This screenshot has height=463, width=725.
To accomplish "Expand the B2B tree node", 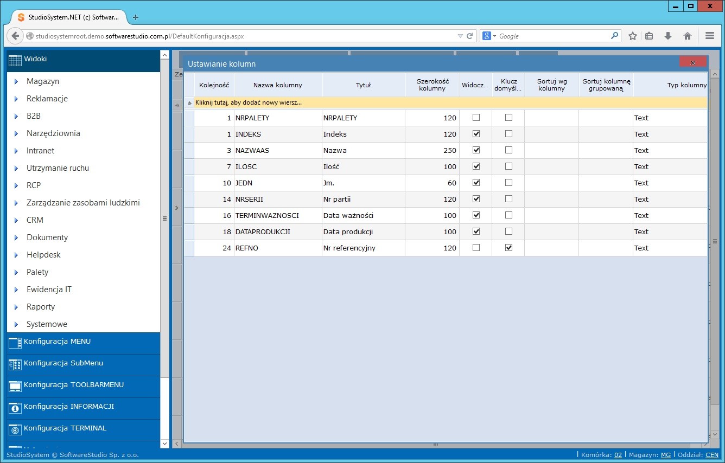I will pyautogui.click(x=16, y=117).
